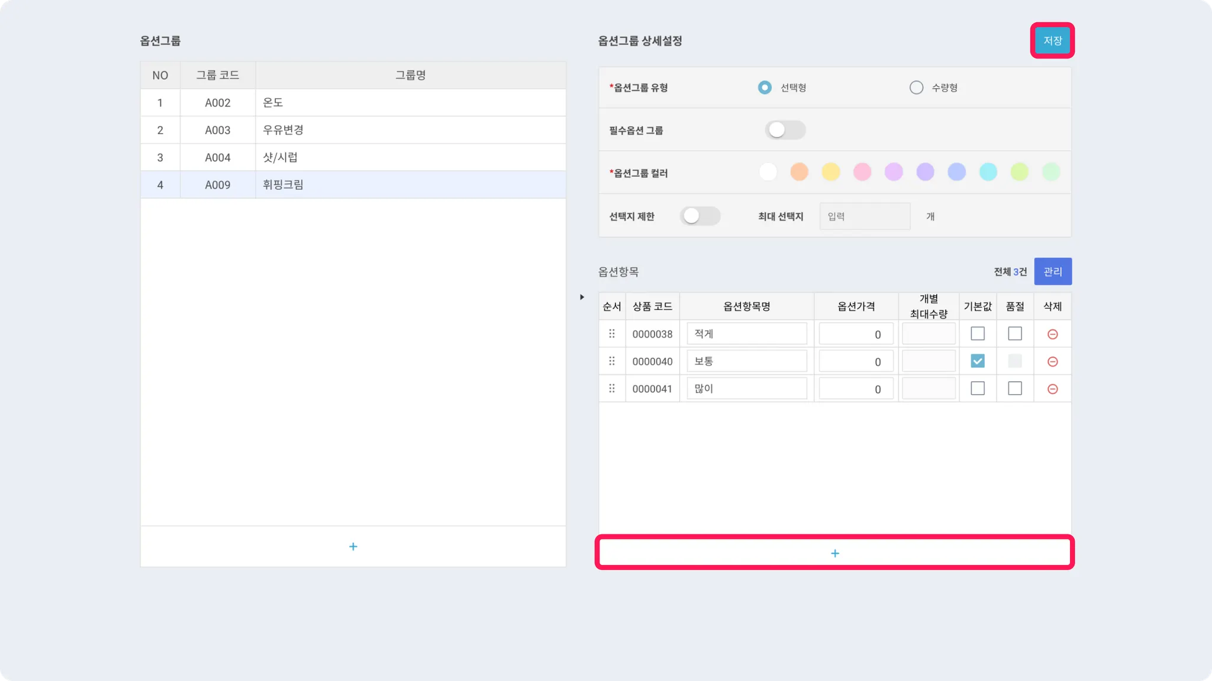Screen dimensions: 1212x681
Task: Click drag handle for code 0000040
Action: [612, 361]
